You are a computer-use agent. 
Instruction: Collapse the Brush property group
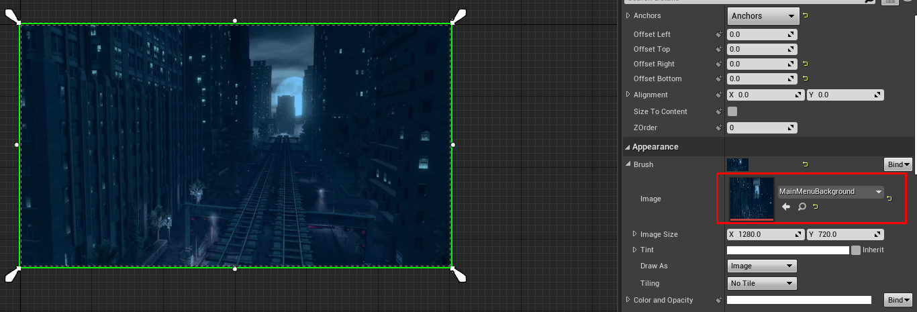628,164
